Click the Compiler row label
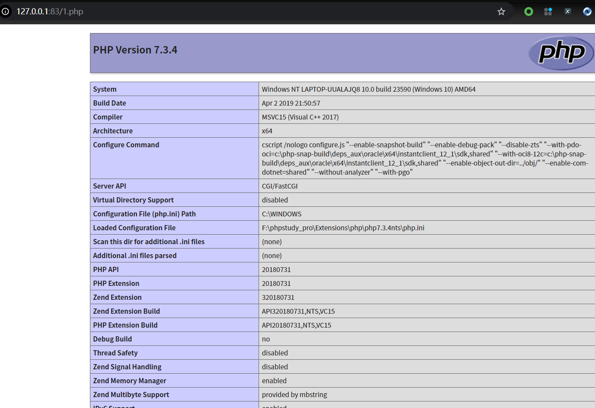Screen dimensions: 595x408 (x=108, y=117)
